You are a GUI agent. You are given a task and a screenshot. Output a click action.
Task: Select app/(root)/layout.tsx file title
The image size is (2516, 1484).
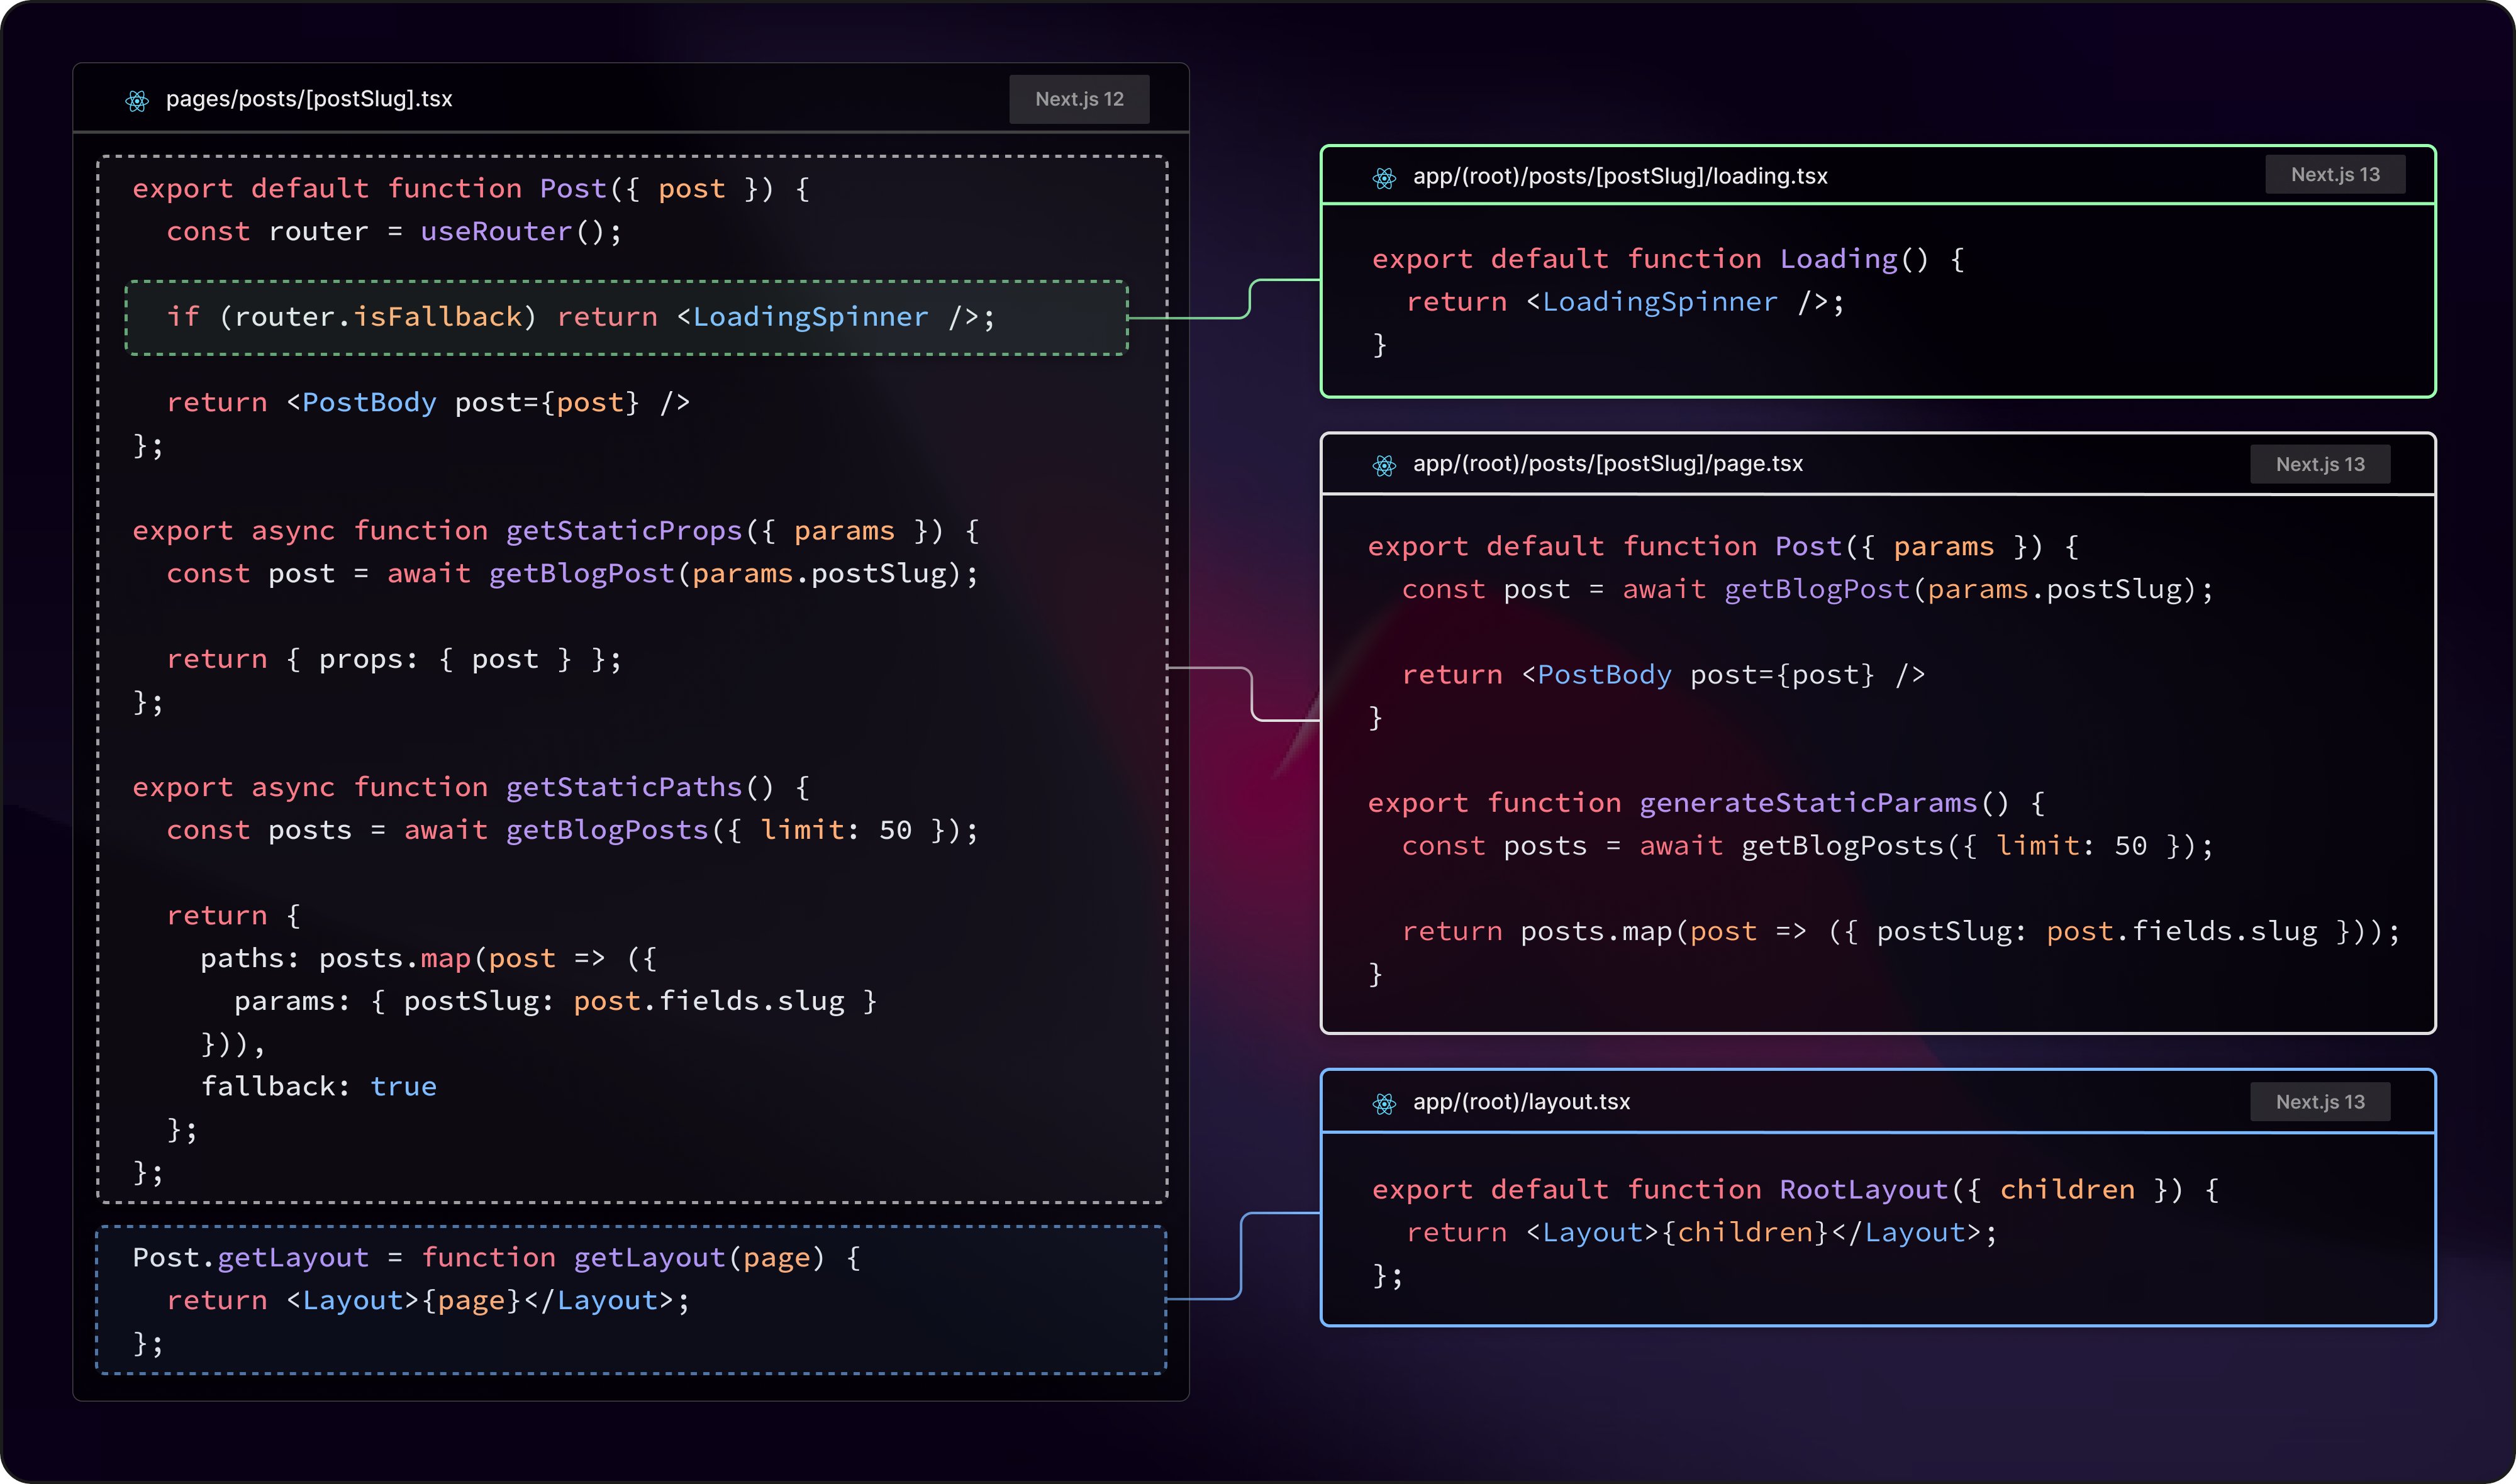click(1520, 1101)
